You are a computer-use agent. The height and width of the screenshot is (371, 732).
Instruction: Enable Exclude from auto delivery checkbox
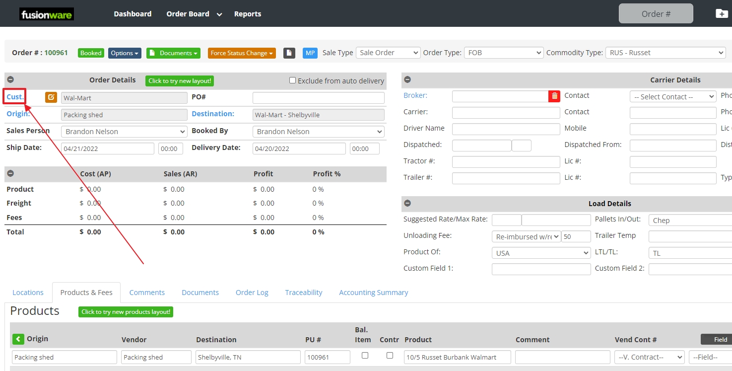(x=292, y=80)
